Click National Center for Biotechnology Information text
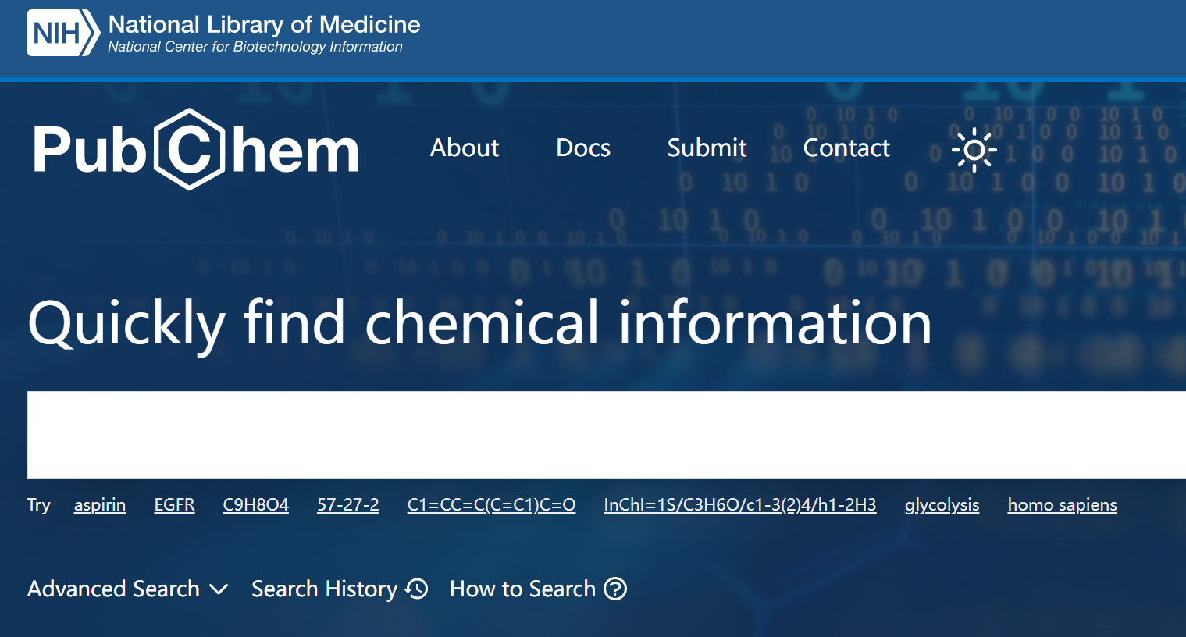Viewport: 1186px width, 637px height. [255, 47]
